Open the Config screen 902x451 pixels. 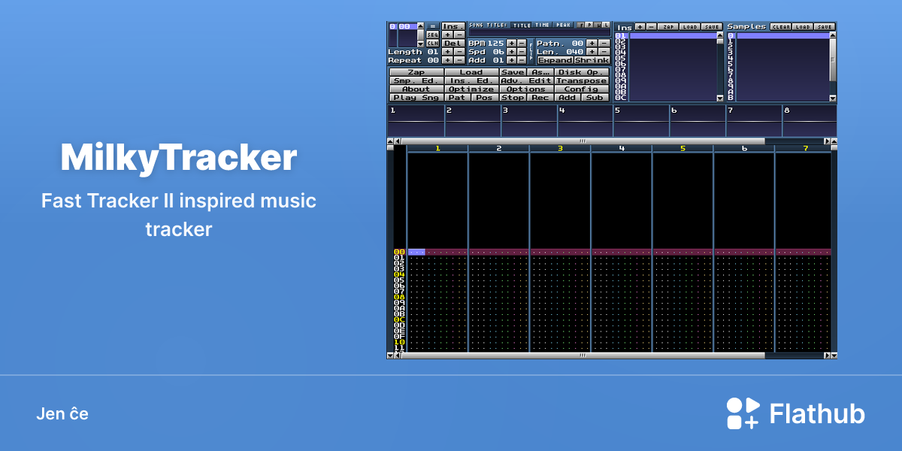(582, 89)
